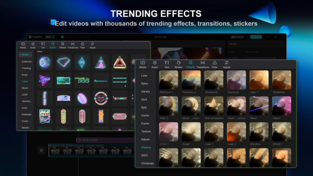The height and width of the screenshot is (176, 313).
Task: Select the Vapor effect thumbnail
Action: (282, 106)
